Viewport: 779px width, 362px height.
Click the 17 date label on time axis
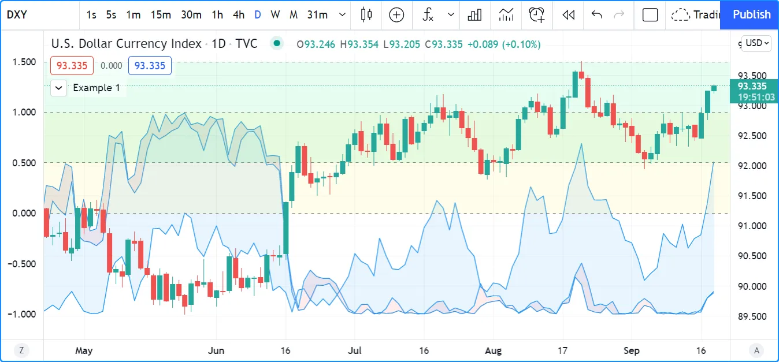563,350
